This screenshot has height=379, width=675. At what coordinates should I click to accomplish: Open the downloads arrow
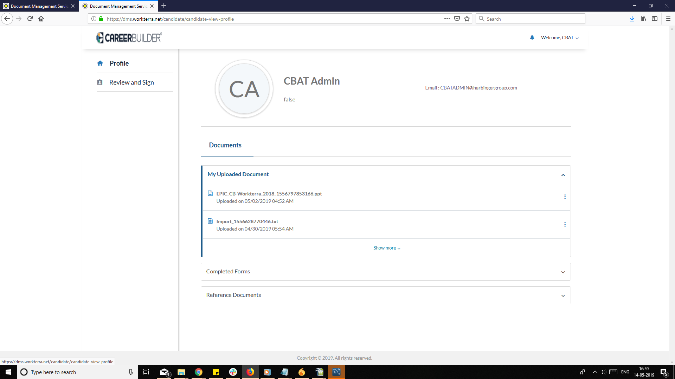pos(632,19)
